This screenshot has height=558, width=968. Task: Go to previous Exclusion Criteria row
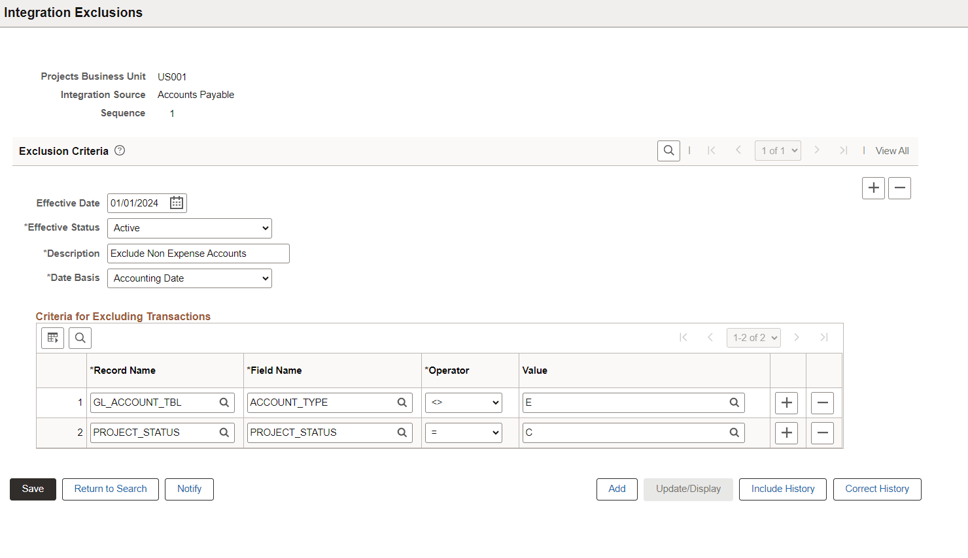pyautogui.click(x=738, y=151)
